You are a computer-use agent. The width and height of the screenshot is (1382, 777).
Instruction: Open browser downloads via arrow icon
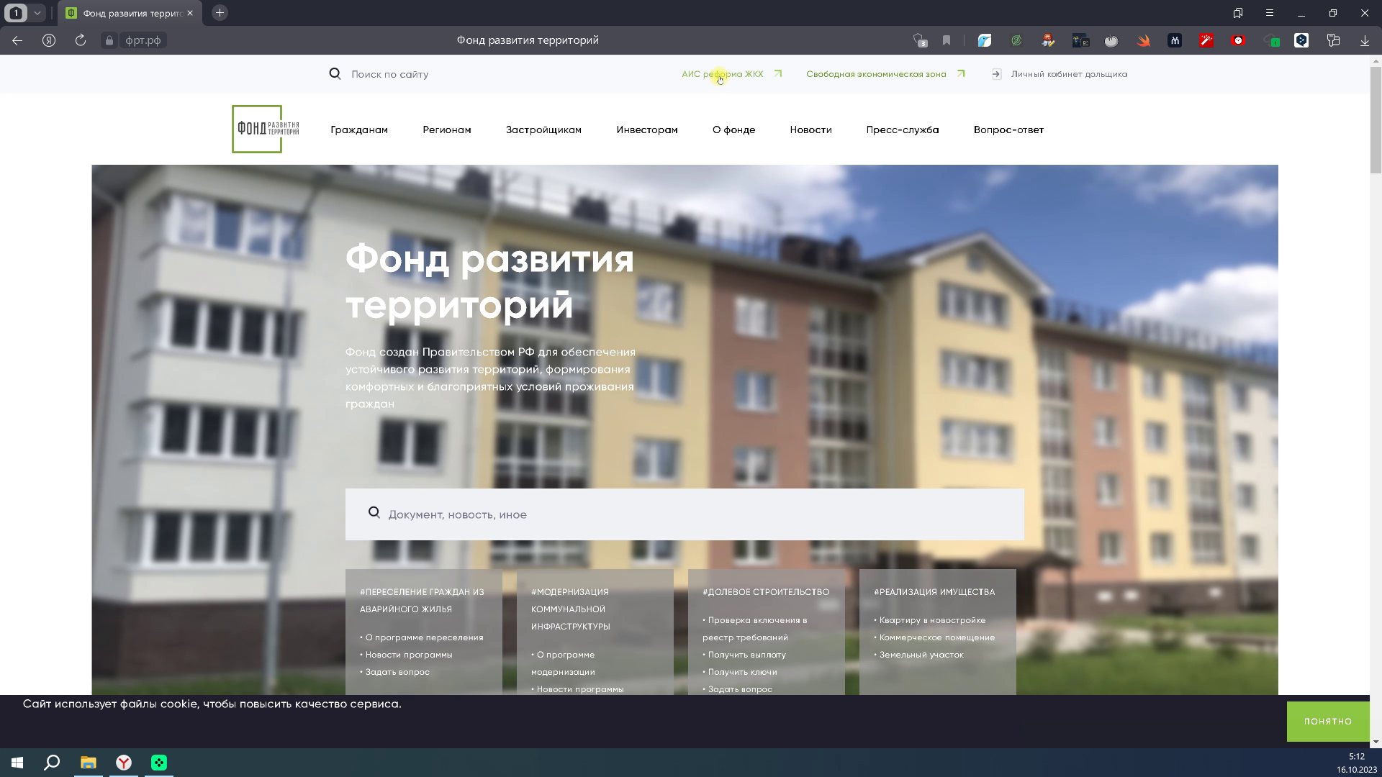pos(1364,40)
